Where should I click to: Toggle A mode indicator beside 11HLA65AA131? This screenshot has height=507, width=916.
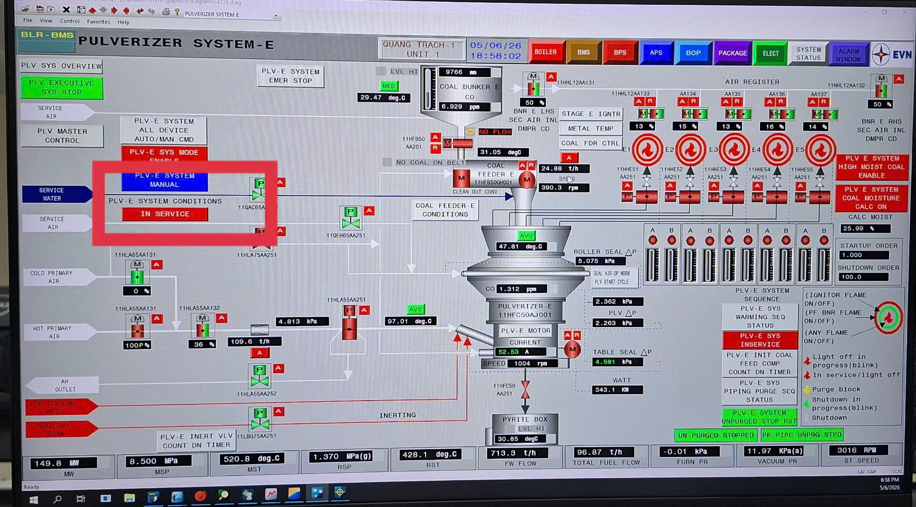[x=157, y=265]
